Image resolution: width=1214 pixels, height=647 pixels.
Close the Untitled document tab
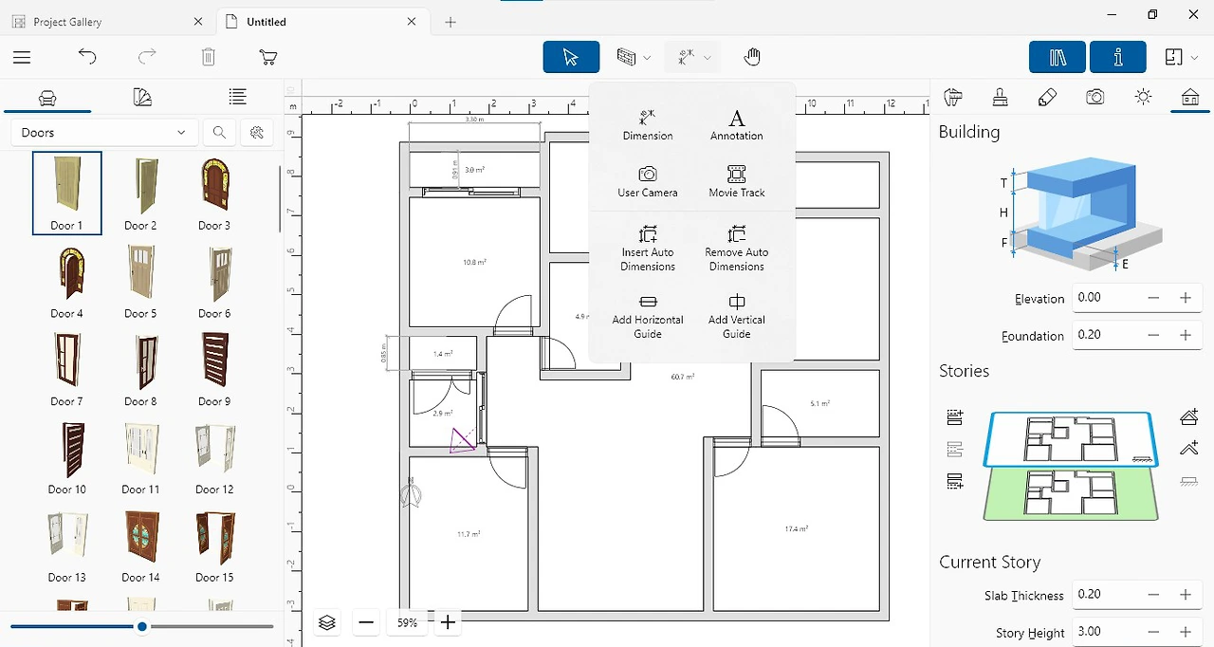(412, 21)
